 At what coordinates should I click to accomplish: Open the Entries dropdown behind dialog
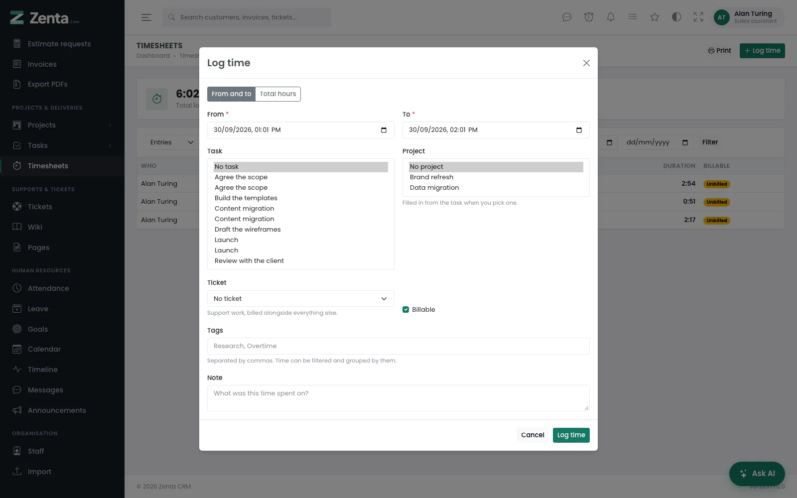[x=172, y=142]
